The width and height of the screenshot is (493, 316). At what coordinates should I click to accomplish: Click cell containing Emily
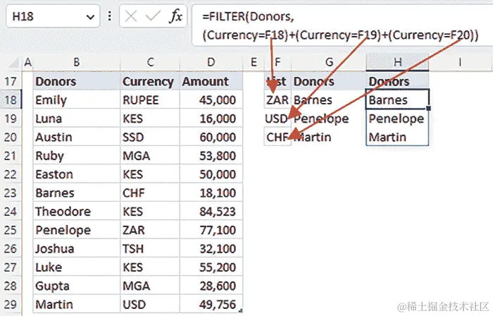click(x=76, y=100)
